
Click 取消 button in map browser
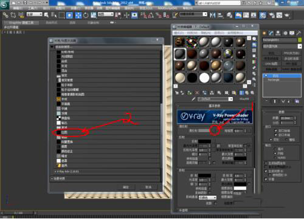[x=148, y=187]
